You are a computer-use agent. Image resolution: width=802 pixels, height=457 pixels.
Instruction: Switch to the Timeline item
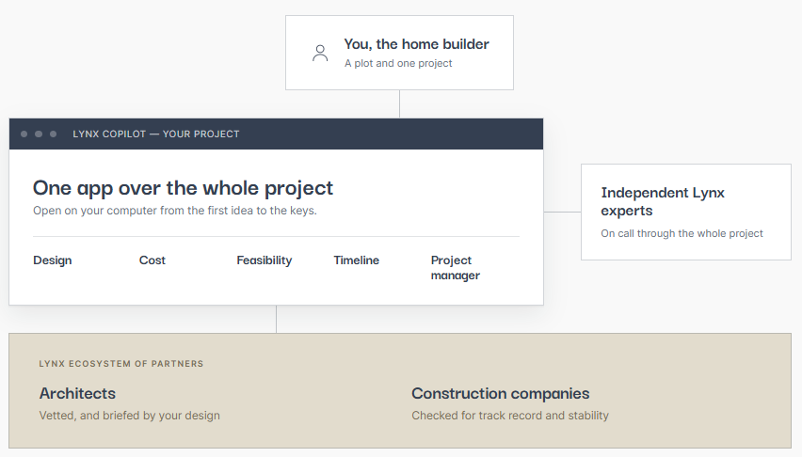[357, 260]
